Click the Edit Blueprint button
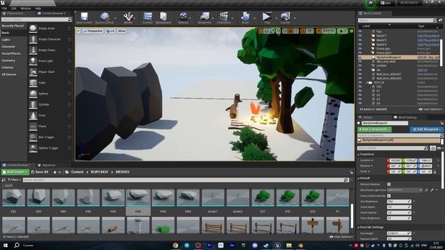This screenshot has width=445, height=250. click(x=426, y=129)
